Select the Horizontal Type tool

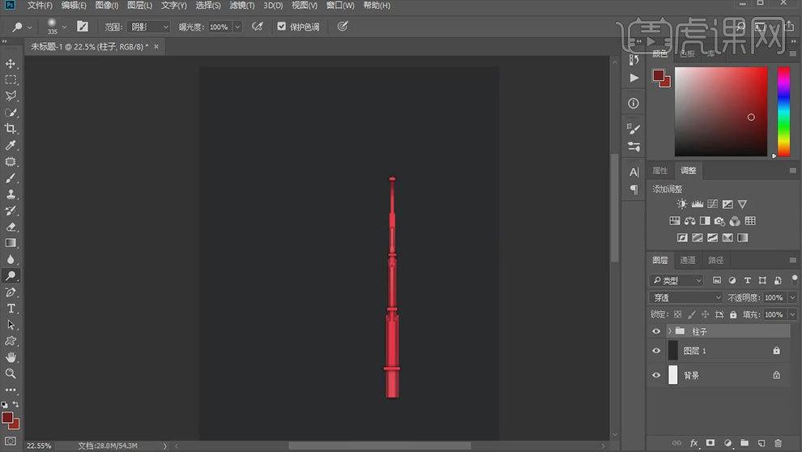11,309
